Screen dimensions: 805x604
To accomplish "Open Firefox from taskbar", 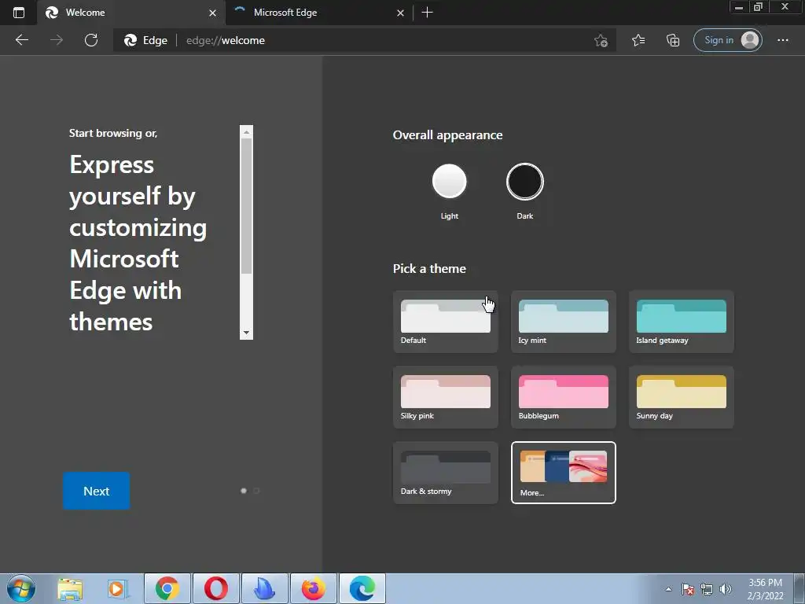I will point(314,588).
